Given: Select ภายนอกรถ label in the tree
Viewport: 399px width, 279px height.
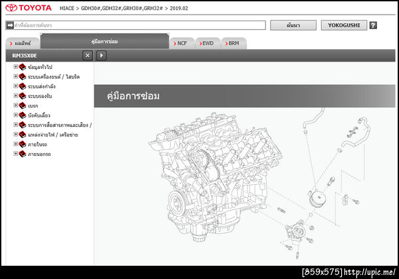Looking at the screenshot, I should (39, 154).
